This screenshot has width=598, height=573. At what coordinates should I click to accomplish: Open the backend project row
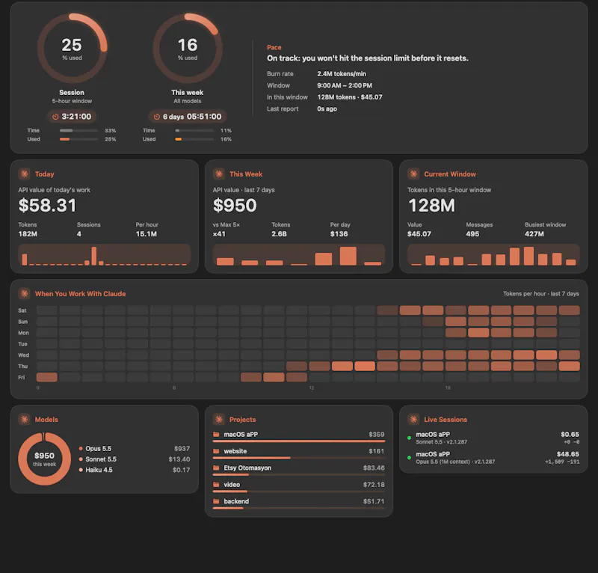pos(298,503)
